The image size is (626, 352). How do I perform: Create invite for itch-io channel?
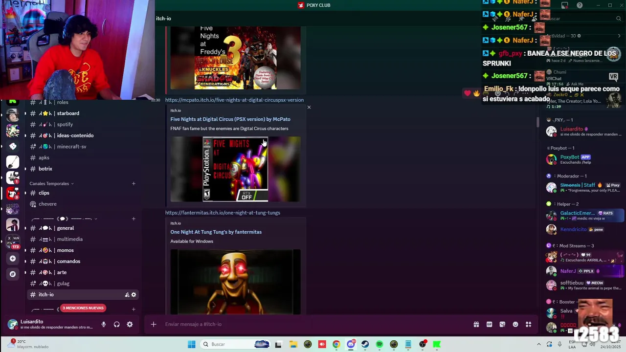(x=127, y=295)
